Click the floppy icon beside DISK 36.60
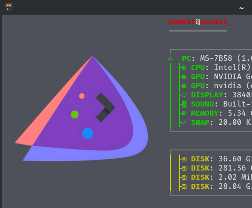Image resolution: width=252 pixels, height=208 pixels. pyautogui.click(x=184, y=159)
